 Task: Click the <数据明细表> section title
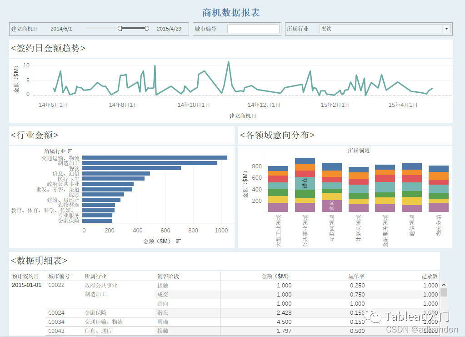[x=39, y=261]
